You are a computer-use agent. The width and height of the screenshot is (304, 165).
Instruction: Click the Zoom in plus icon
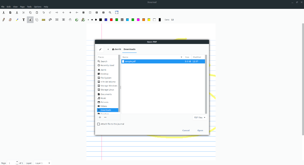coord(97,12)
